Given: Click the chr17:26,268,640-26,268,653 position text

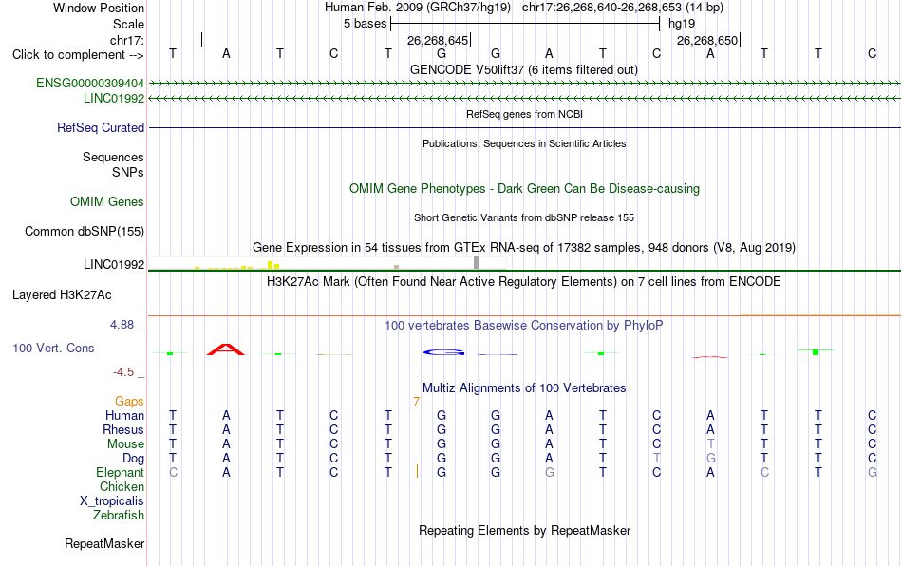Looking at the screenshot, I should coord(623,8).
